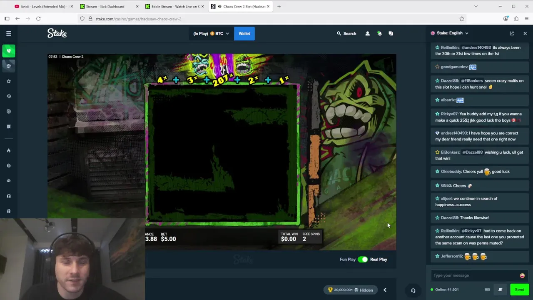
Task: Expand the Stake: English chat room dropdown
Action: click(x=450, y=33)
